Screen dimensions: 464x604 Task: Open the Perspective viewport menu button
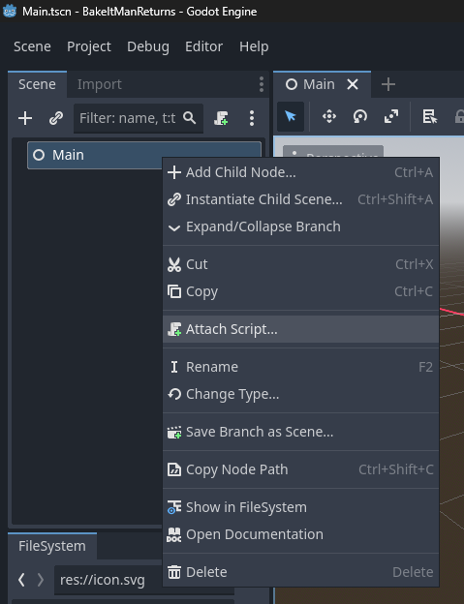[x=333, y=152]
